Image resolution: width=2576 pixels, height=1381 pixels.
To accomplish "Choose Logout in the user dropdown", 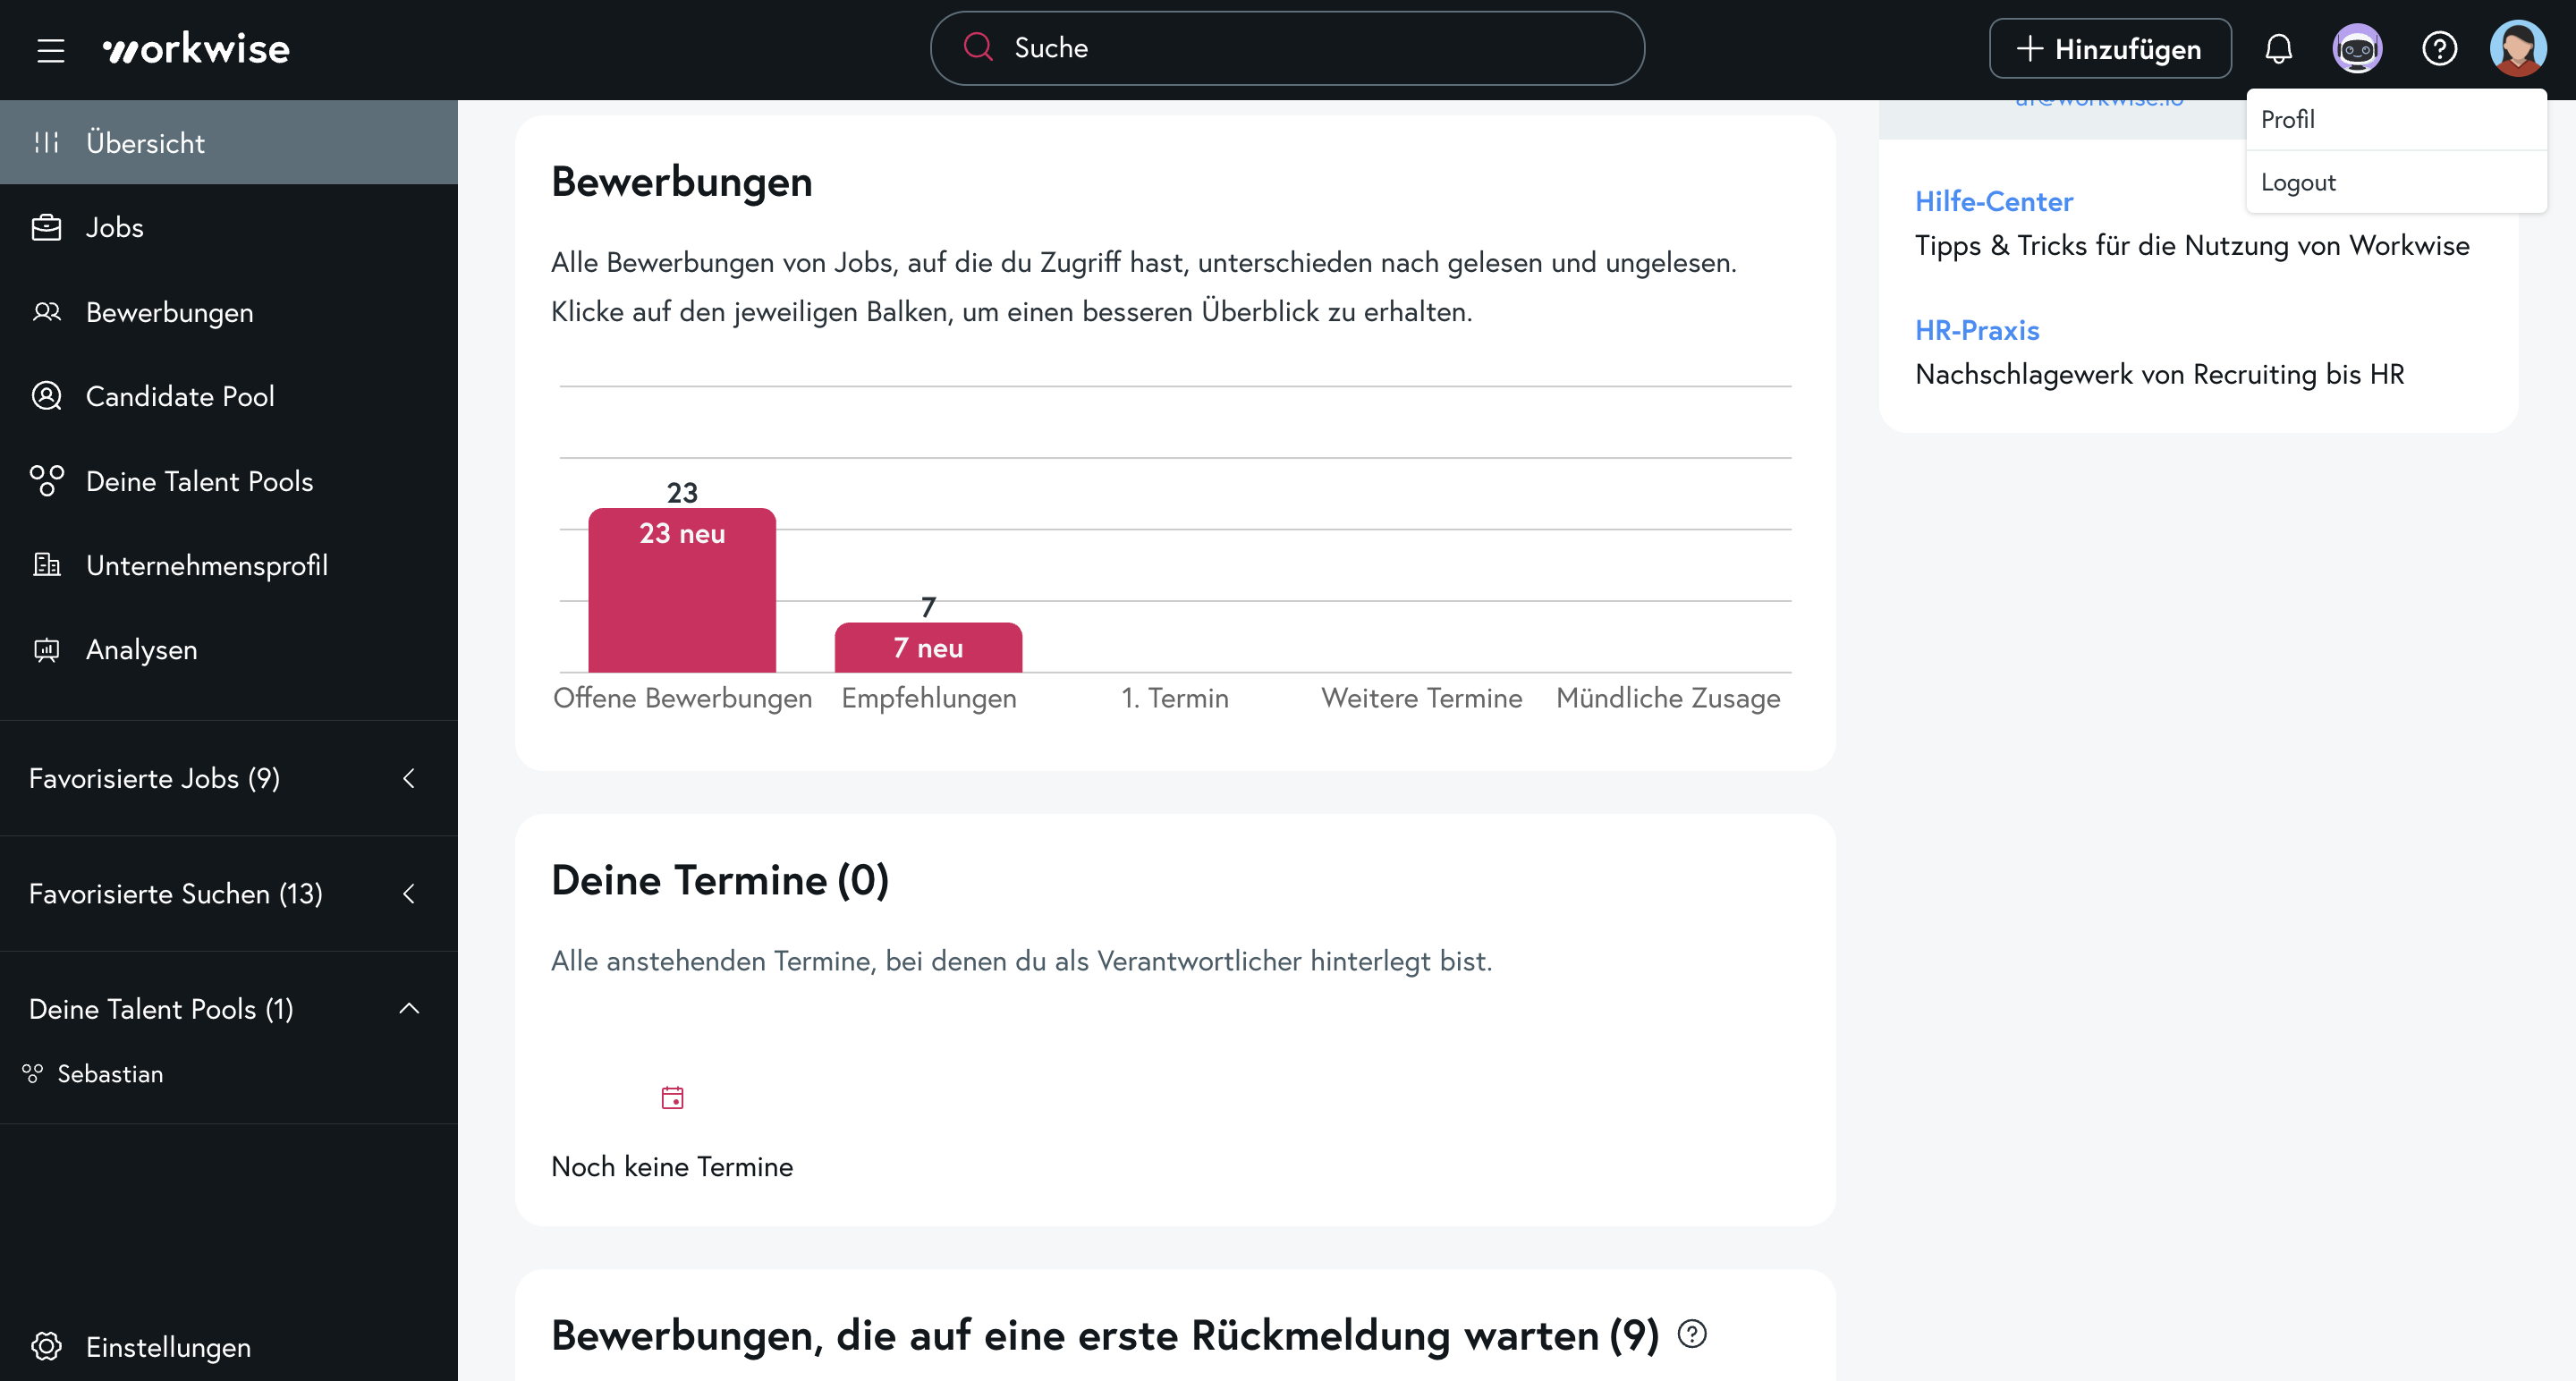I will tap(2298, 183).
